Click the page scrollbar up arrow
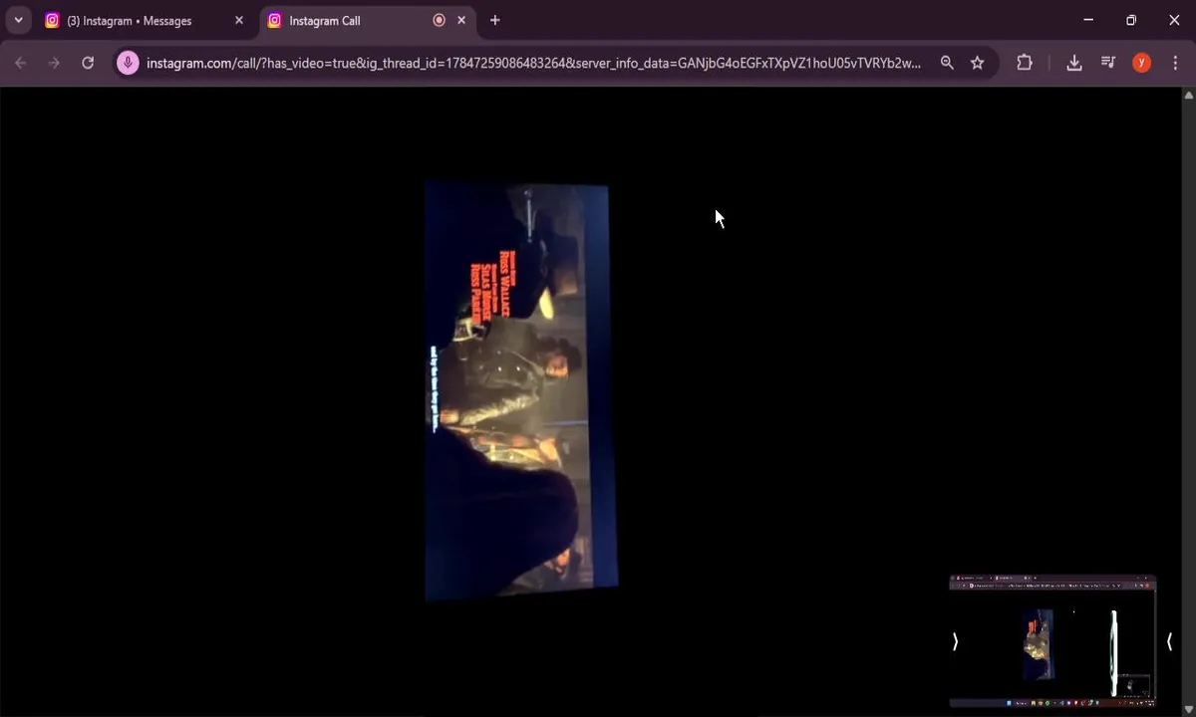The width and height of the screenshot is (1196, 717). tap(1188, 96)
